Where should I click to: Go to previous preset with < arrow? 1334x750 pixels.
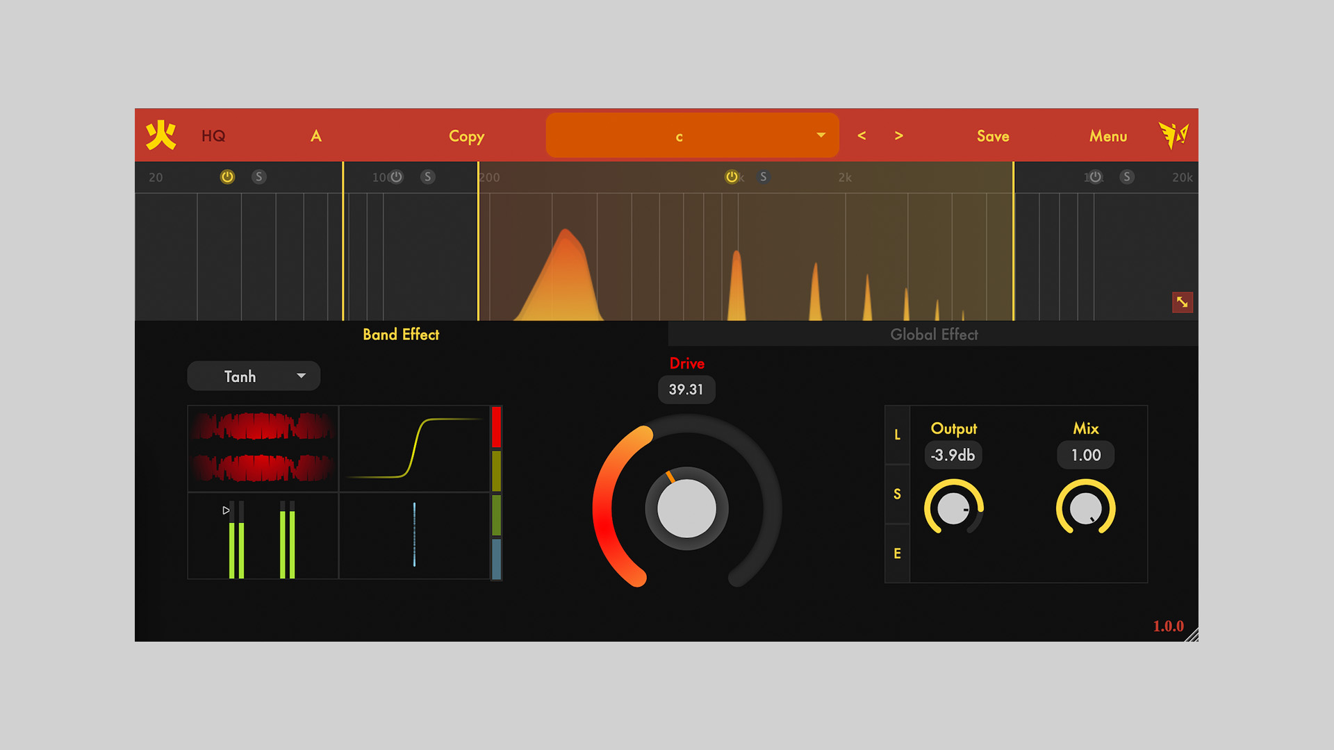tap(862, 135)
